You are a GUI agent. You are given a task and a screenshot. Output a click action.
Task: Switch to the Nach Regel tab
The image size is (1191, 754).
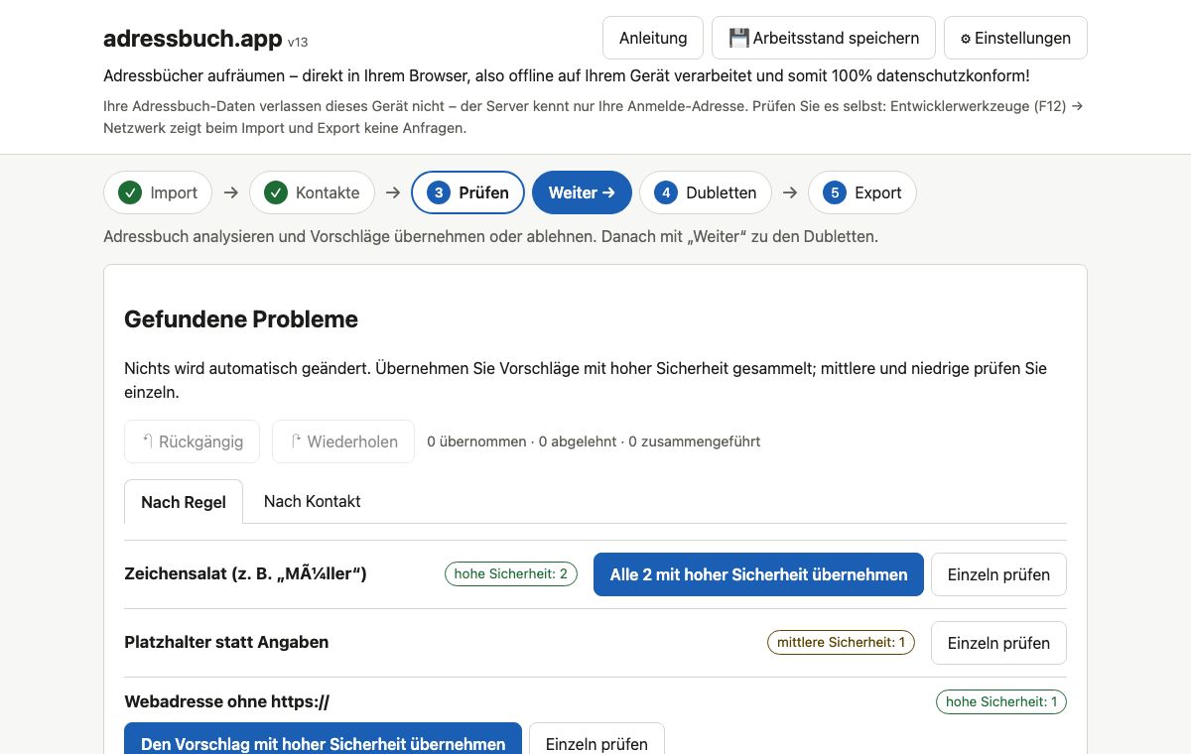click(x=184, y=502)
